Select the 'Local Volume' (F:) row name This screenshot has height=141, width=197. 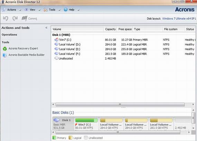[x=69, y=54]
